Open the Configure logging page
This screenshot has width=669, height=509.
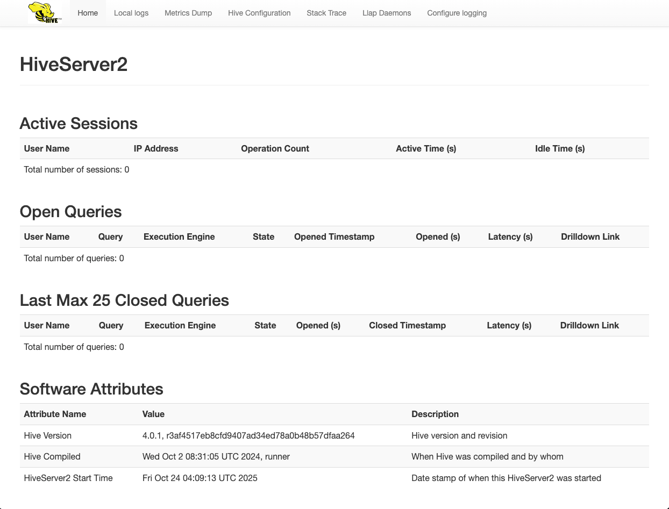click(x=457, y=13)
